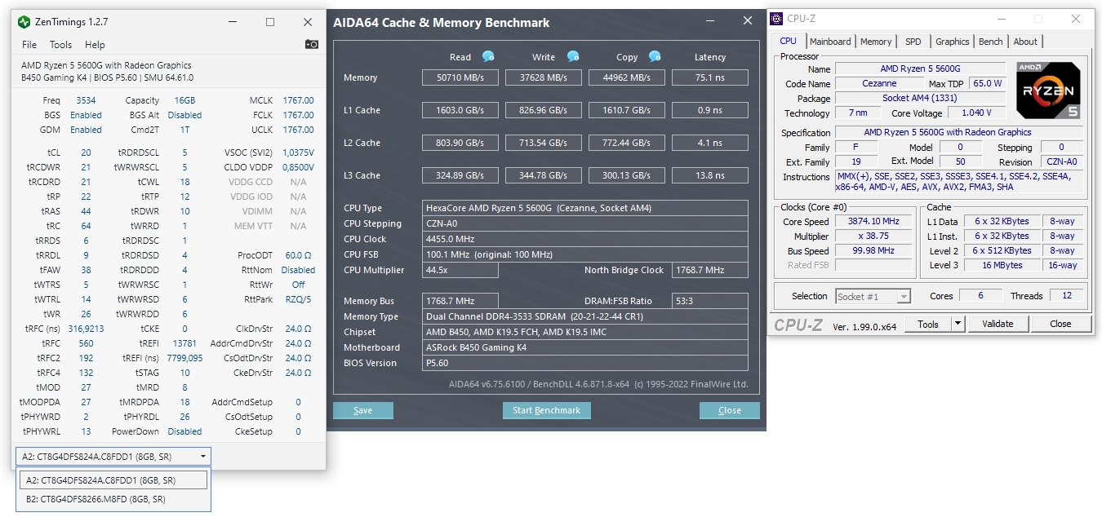1102x517 pixels.
Task: Open the Tools menu in ZenTimings
Action: coord(60,45)
